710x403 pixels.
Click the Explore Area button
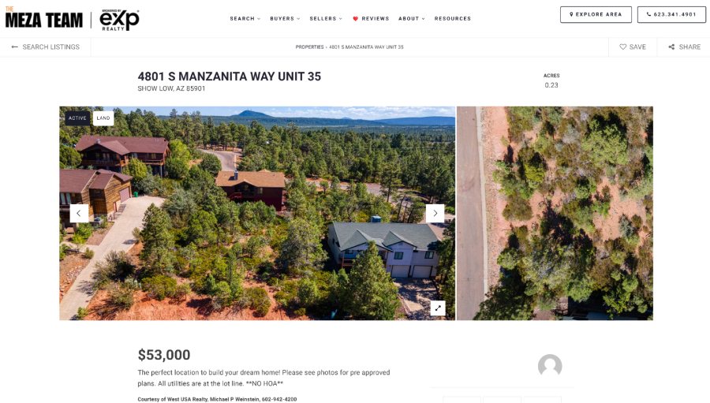pyautogui.click(x=596, y=14)
